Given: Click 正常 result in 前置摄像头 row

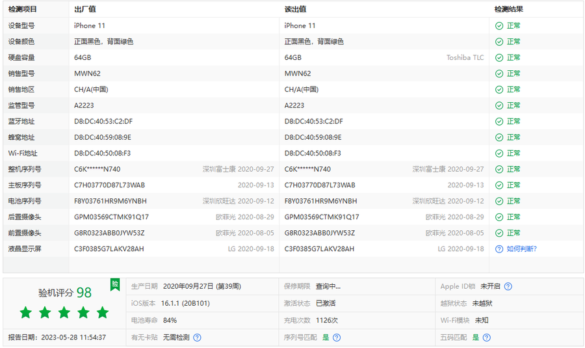Looking at the screenshot, I should click(x=513, y=233).
